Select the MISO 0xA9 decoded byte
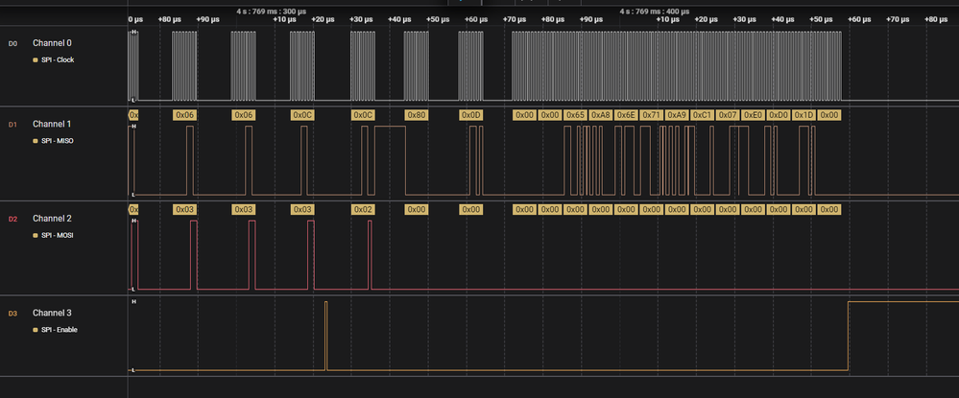959x398 pixels. pos(677,115)
